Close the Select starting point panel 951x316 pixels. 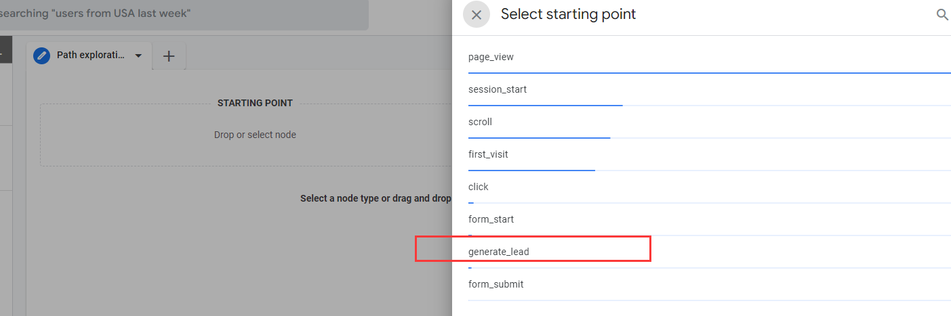(x=477, y=15)
